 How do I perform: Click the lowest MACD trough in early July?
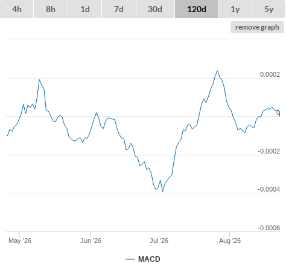pos(162,192)
